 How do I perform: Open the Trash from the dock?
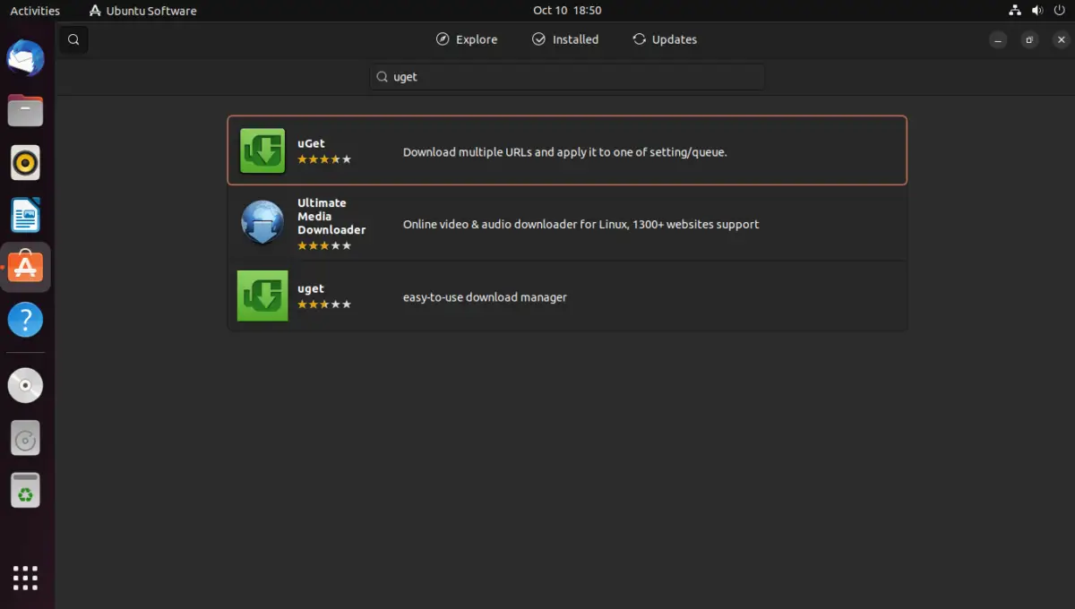pyautogui.click(x=25, y=490)
